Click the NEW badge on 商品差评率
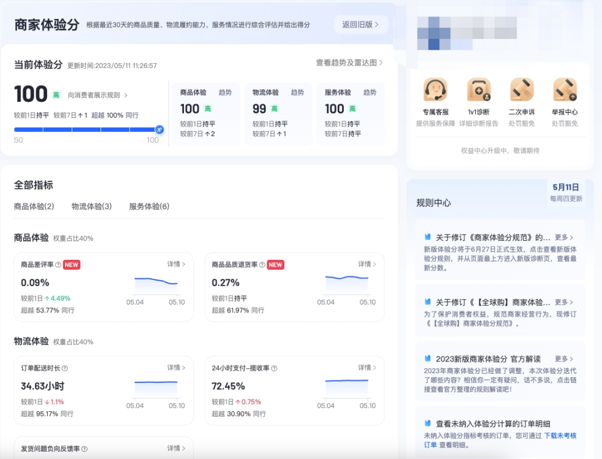The image size is (602, 459). (71, 265)
